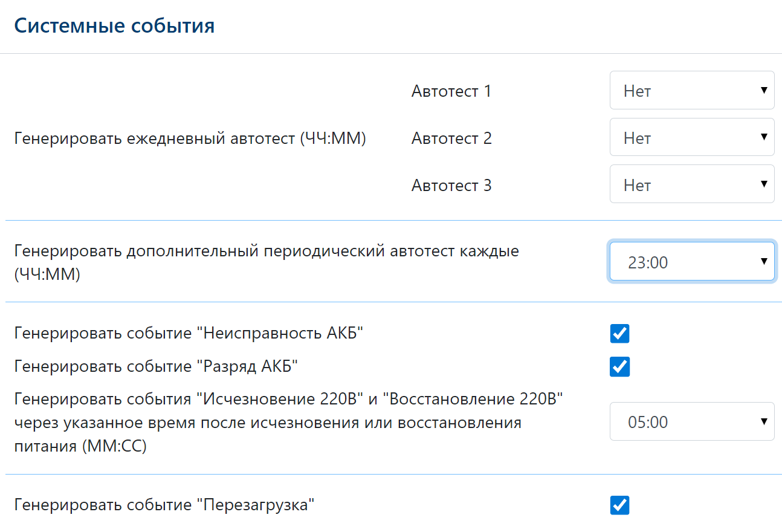Image resolution: width=782 pixels, height=532 pixels.
Task: Uncheck the "Неисправность АКБ" event checkbox
Action: 619,333
